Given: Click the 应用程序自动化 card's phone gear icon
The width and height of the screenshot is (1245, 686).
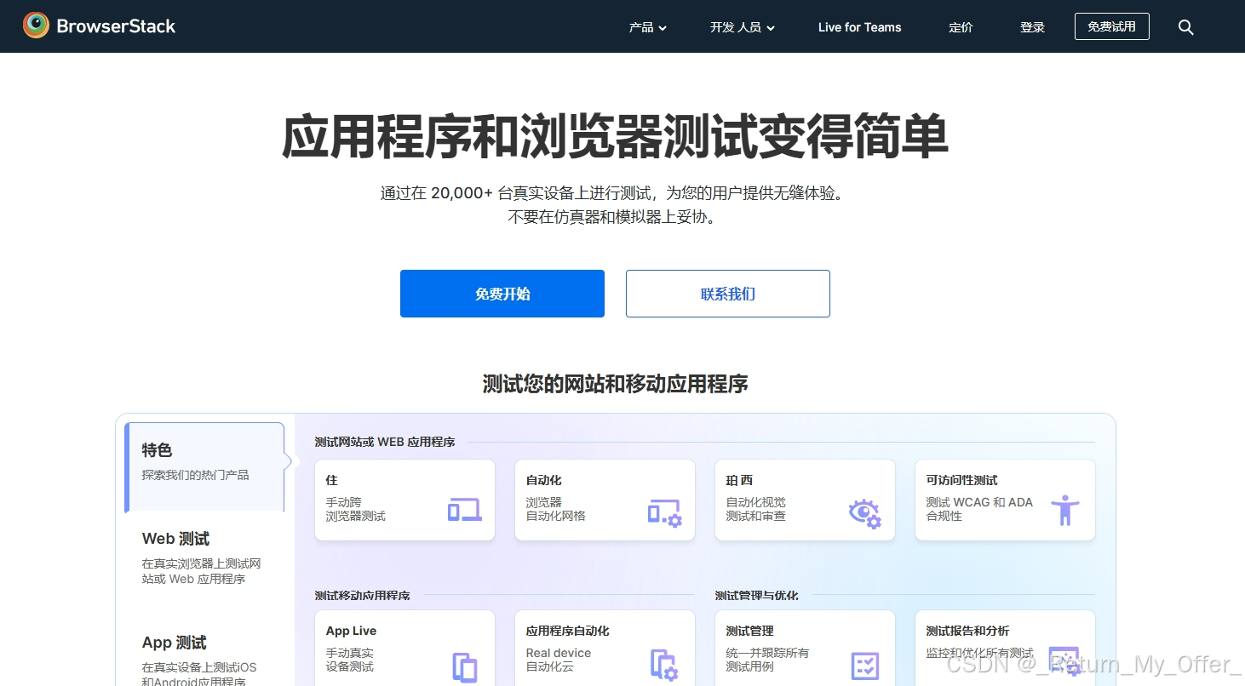Looking at the screenshot, I should (664, 666).
